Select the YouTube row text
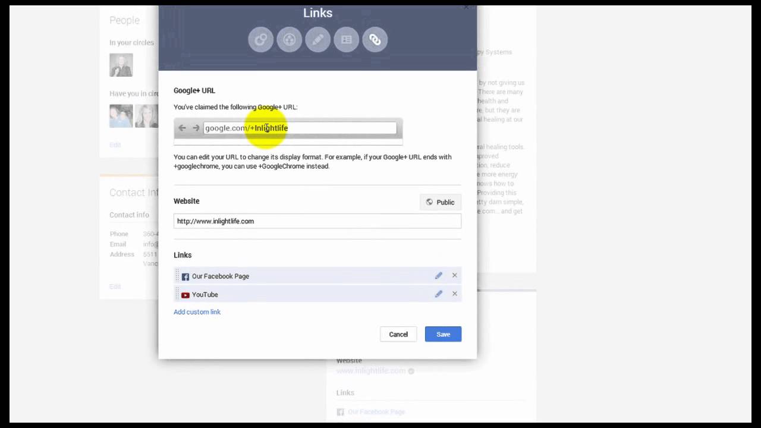This screenshot has height=428, width=761. tap(205, 295)
